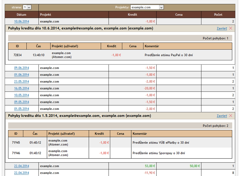The height and width of the screenshot is (176, 240).
Task: Click the Kredit column header in main table
Action: coord(132,15)
